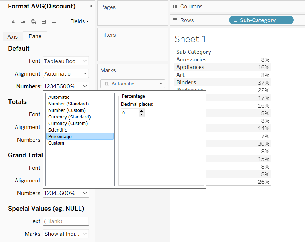Click the Special Values Text field
This screenshot has width=305, height=242.
pyautogui.click(x=66, y=221)
